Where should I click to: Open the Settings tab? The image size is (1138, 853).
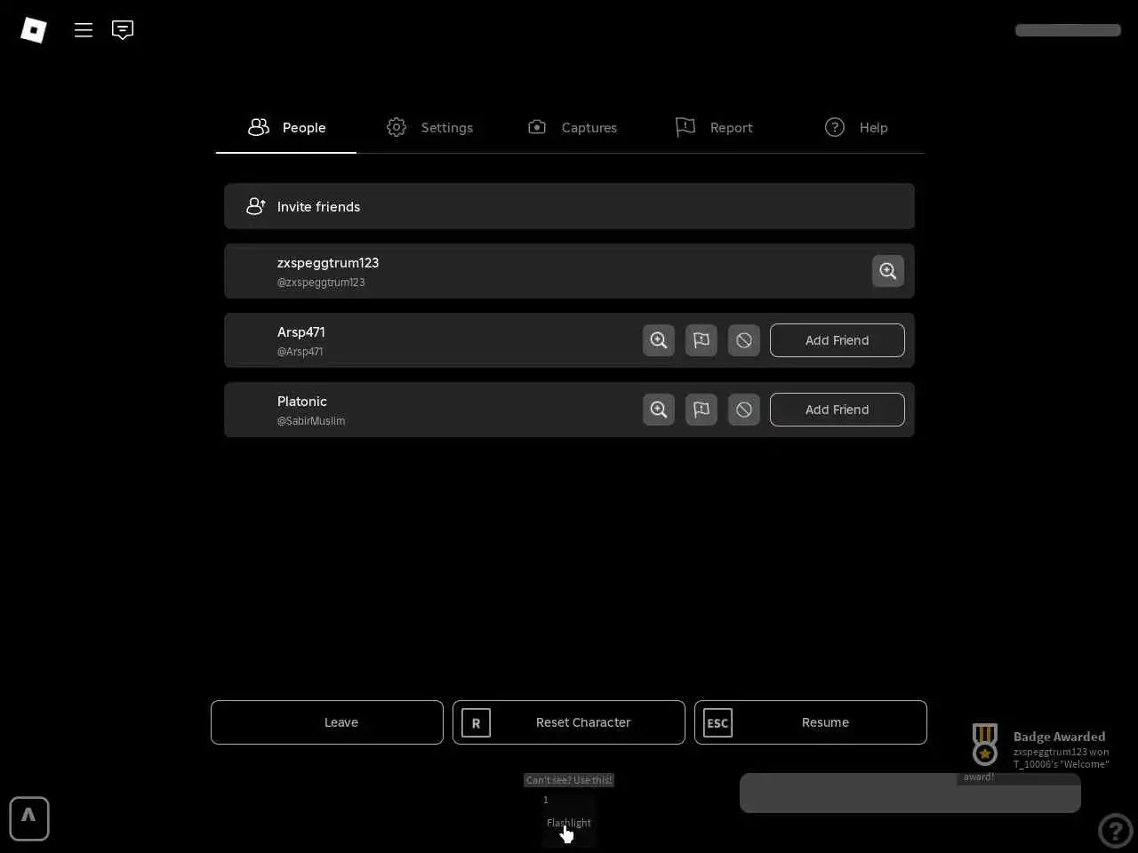pos(429,128)
